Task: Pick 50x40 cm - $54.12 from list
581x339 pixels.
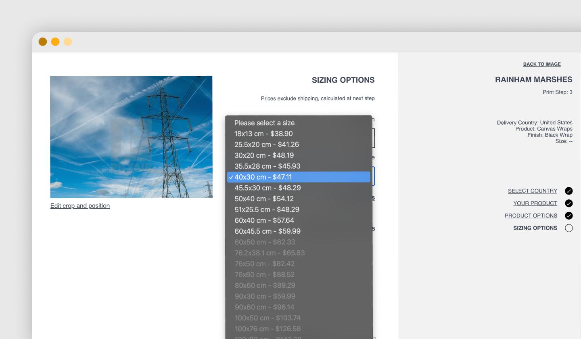Action: pos(264,199)
